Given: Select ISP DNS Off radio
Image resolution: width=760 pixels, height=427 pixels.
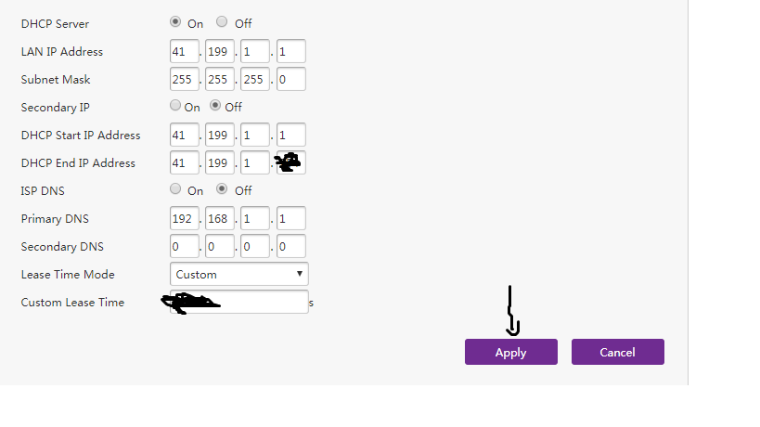Looking at the screenshot, I should coord(222,189).
